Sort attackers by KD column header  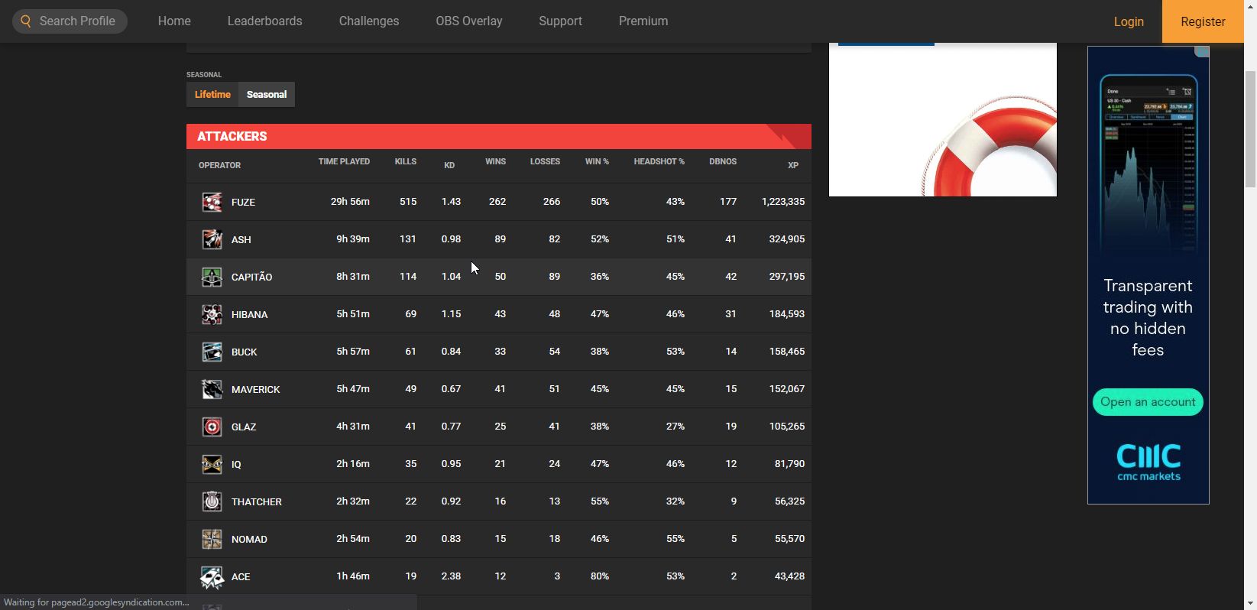[x=449, y=165]
